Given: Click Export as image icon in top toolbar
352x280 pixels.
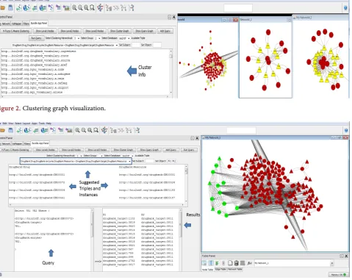Looking at the screenshot, I should [66, 8].
